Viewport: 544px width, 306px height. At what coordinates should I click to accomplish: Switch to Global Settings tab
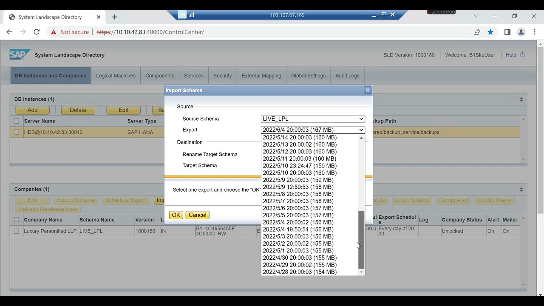(308, 76)
